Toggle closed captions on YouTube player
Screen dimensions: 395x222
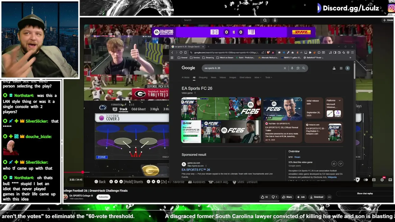(374, 180)
